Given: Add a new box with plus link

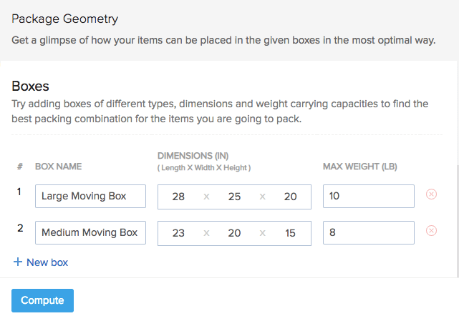Looking at the screenshot, I should [41, 262].
